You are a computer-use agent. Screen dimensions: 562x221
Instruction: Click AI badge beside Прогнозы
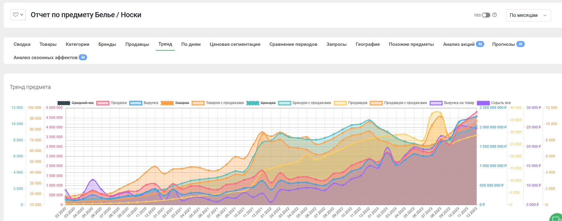520,44
